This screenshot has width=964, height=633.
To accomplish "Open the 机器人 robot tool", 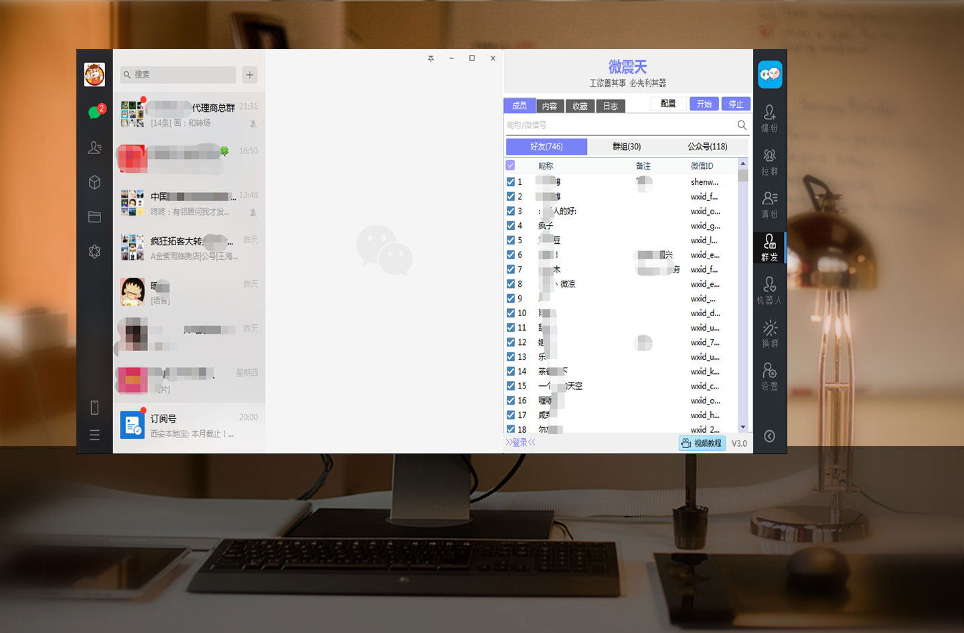I will (769, 290).
